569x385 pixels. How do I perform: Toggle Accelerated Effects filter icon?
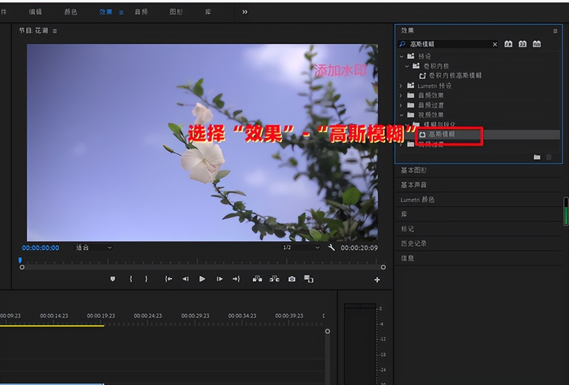509,44
